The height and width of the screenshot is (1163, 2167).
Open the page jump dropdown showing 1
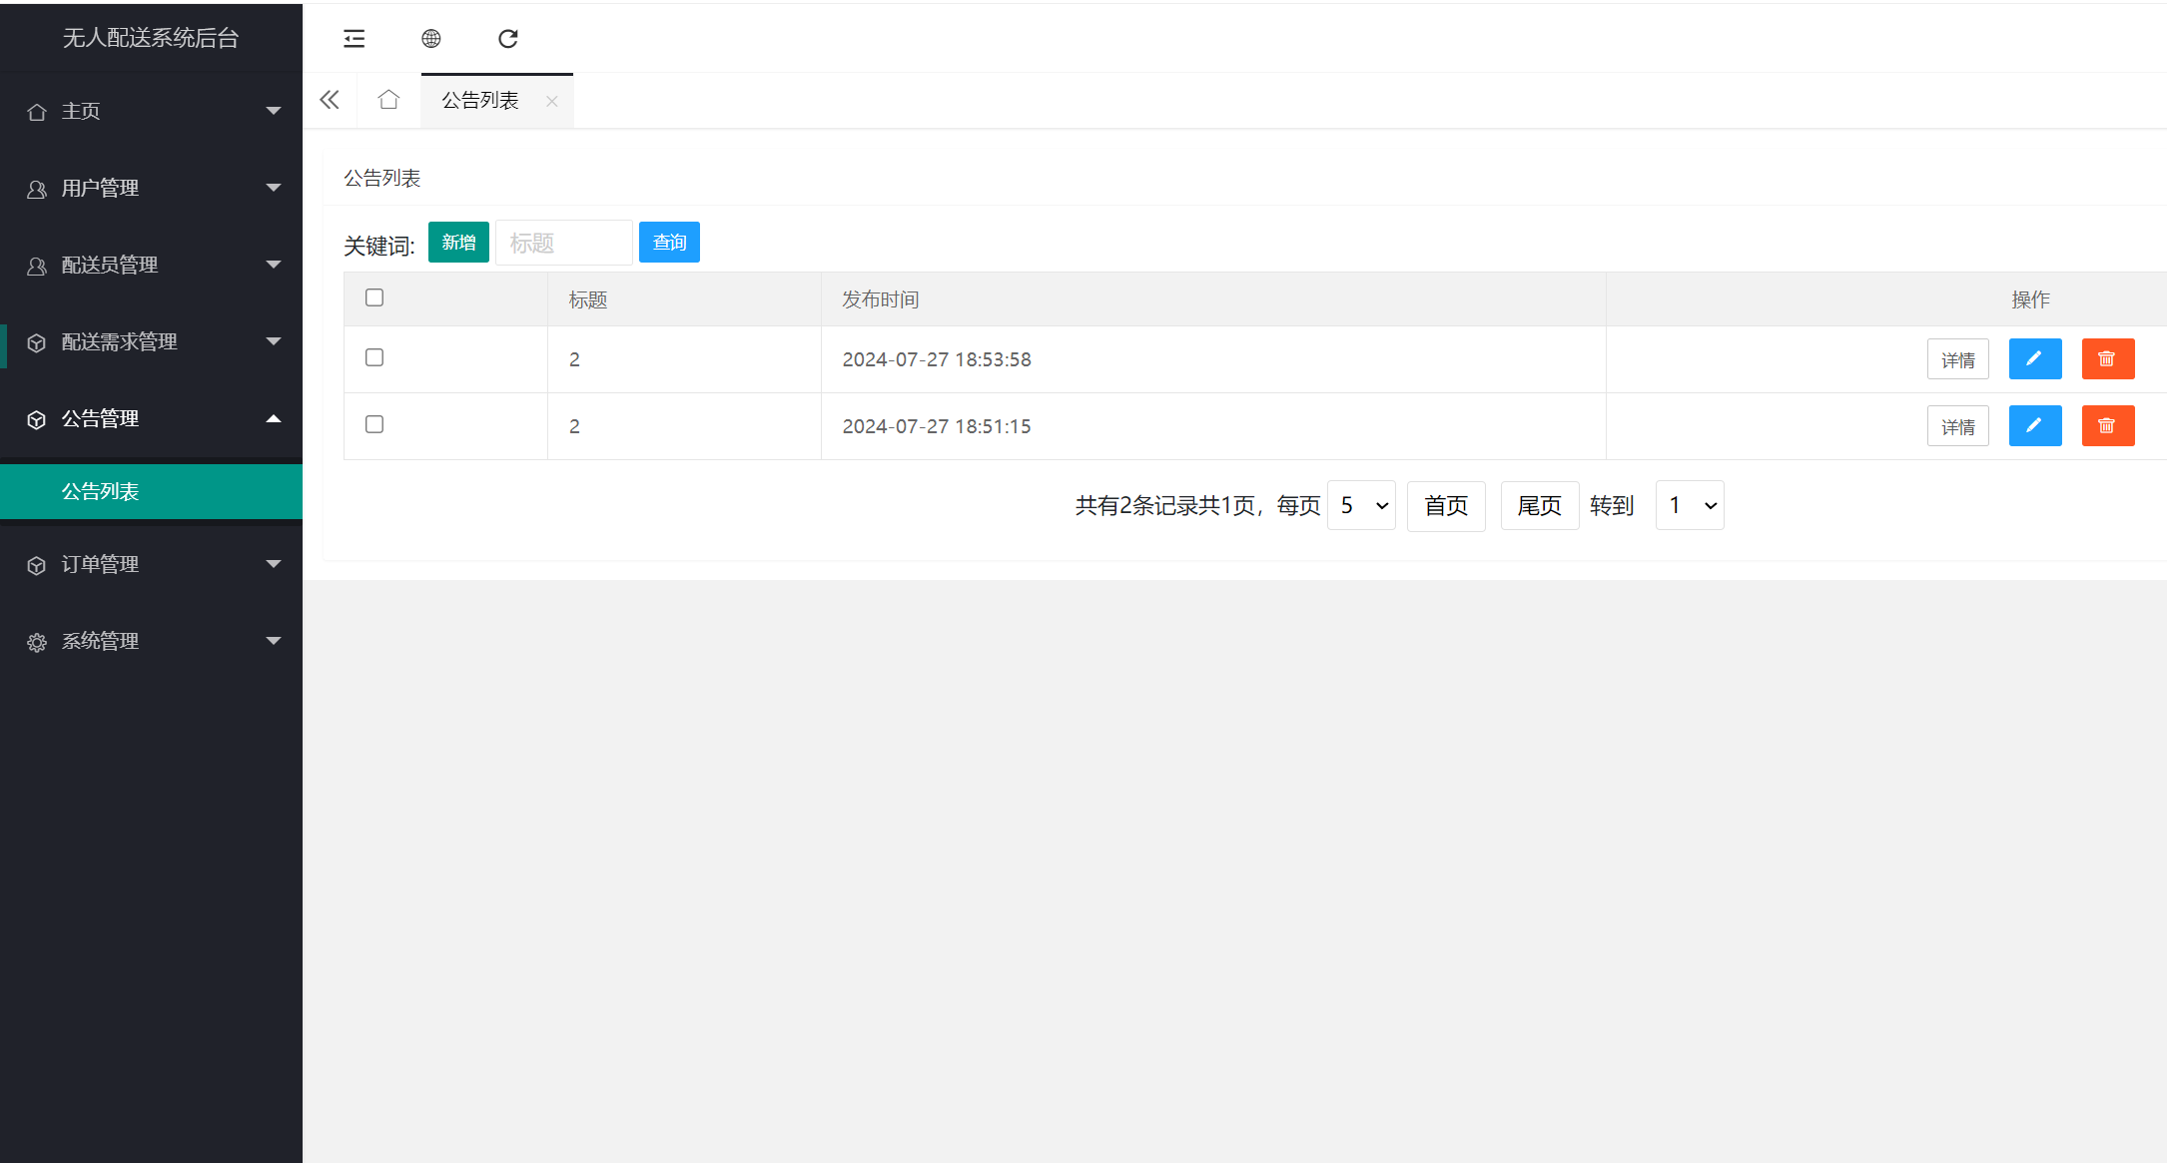point(1690,505)
